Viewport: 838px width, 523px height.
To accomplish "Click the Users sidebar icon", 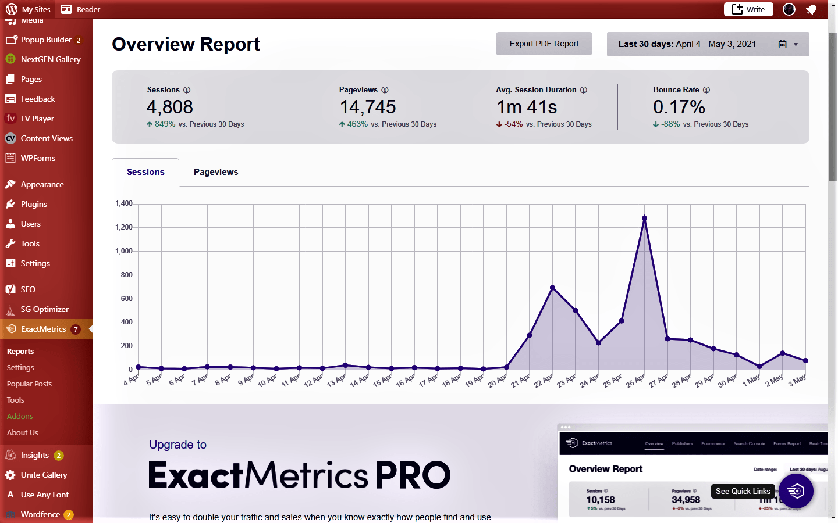I will point(10,224).
